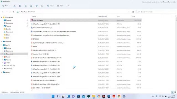Open Adobe Acrobat on taskbar
The height and width of the screenshot is (99, 177).
pos(114,96)
